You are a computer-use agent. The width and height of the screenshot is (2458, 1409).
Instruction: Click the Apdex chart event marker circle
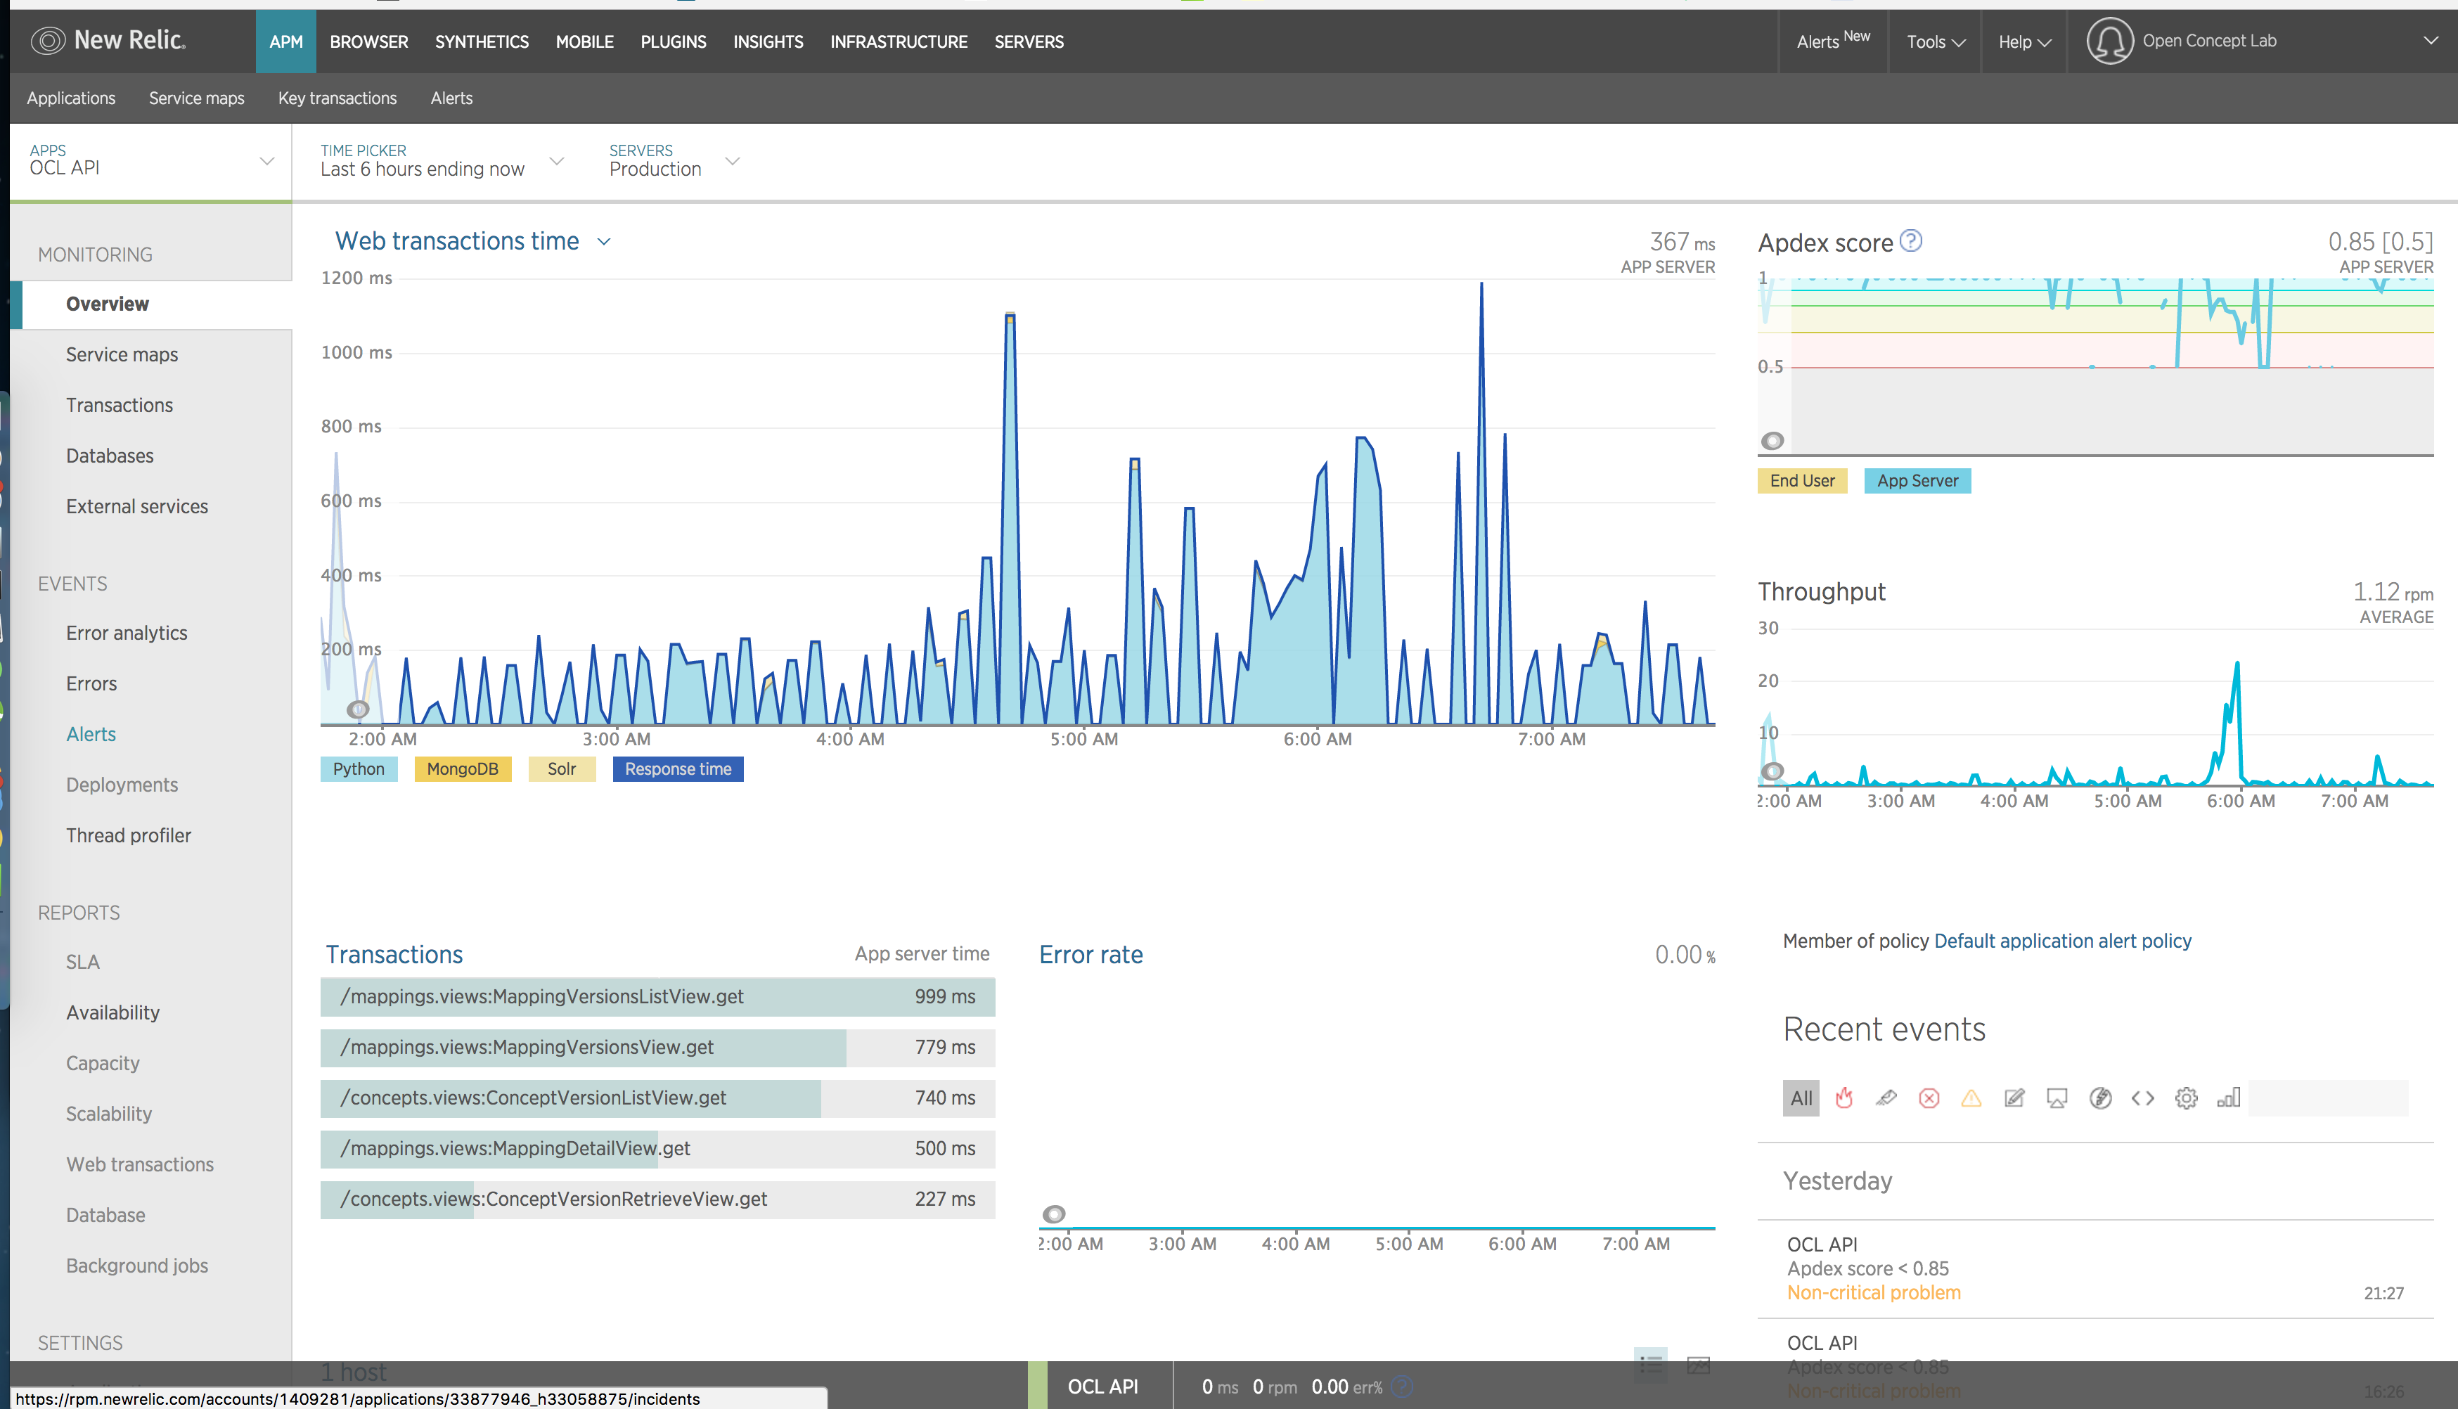(x=1772, y=442)
